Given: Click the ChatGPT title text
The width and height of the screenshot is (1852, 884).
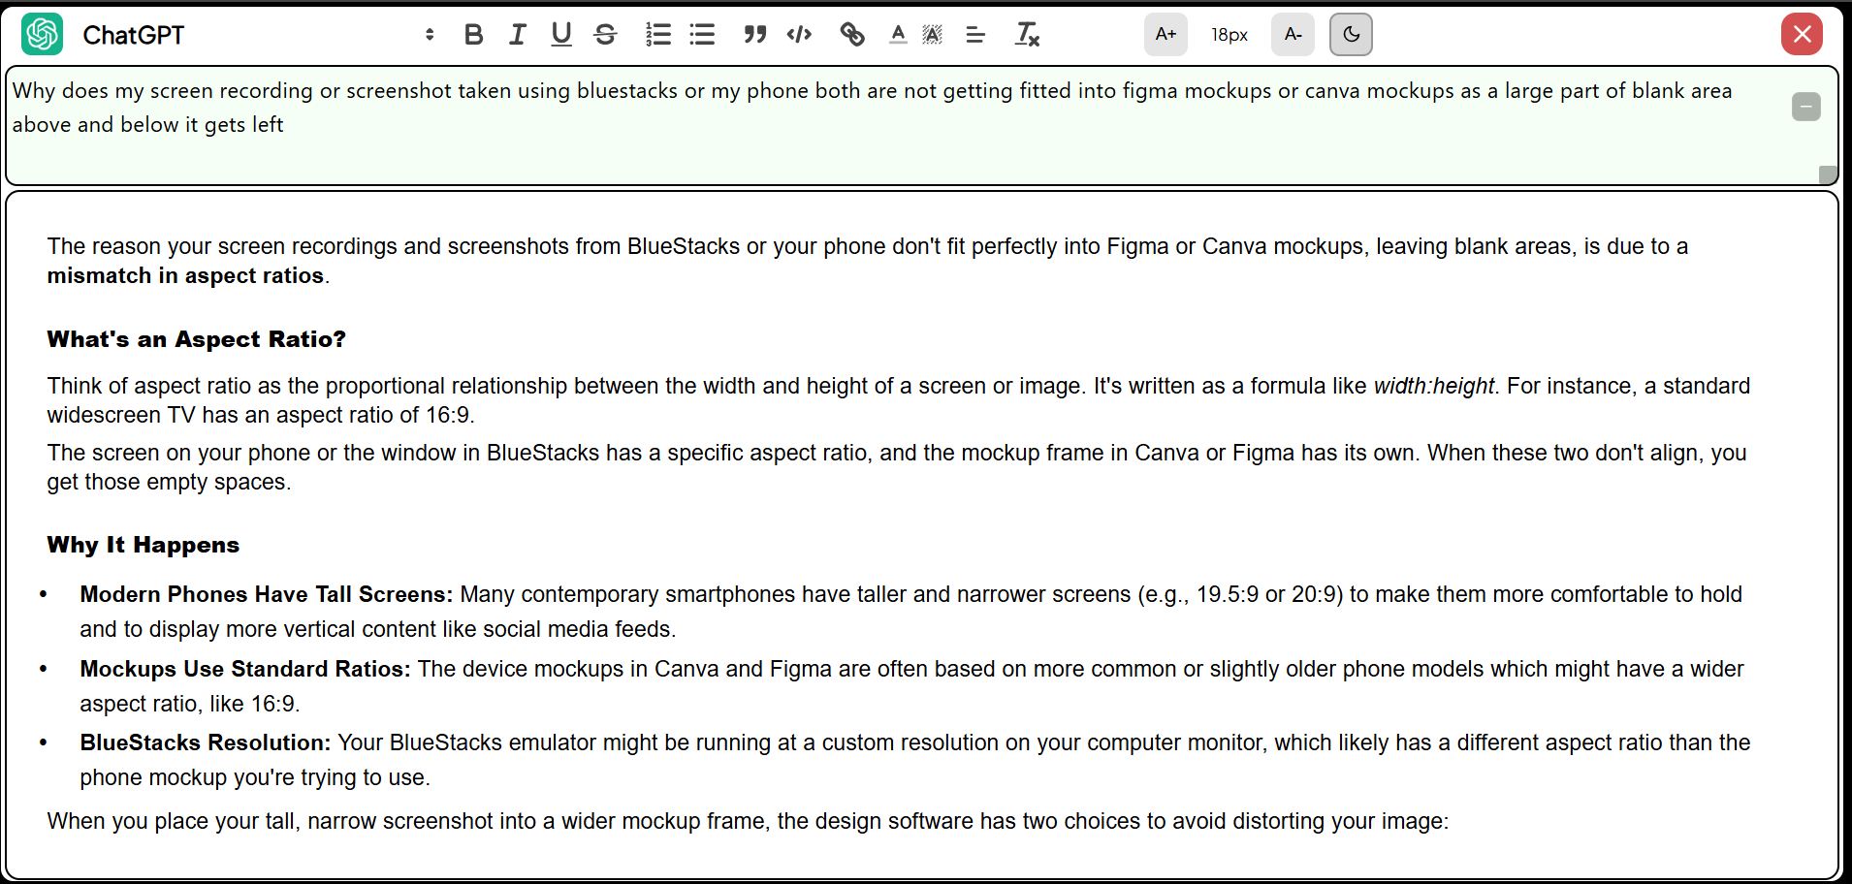Looking at the screenshot, I should click(x=134, y=35).
